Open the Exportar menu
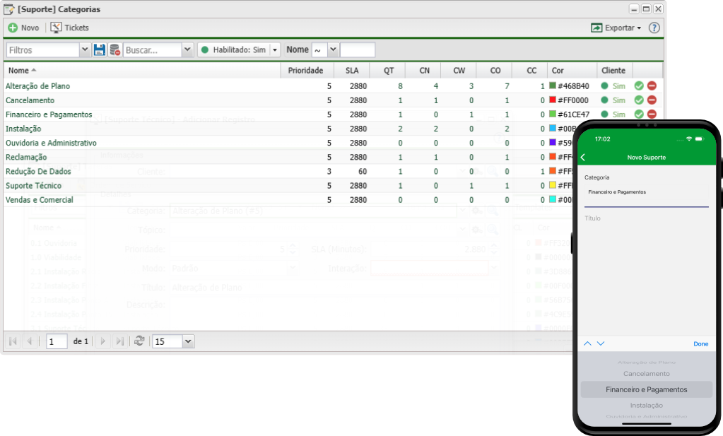Image resolution: width=723 pixels, height=436 pixels. (x=616, y=28)
